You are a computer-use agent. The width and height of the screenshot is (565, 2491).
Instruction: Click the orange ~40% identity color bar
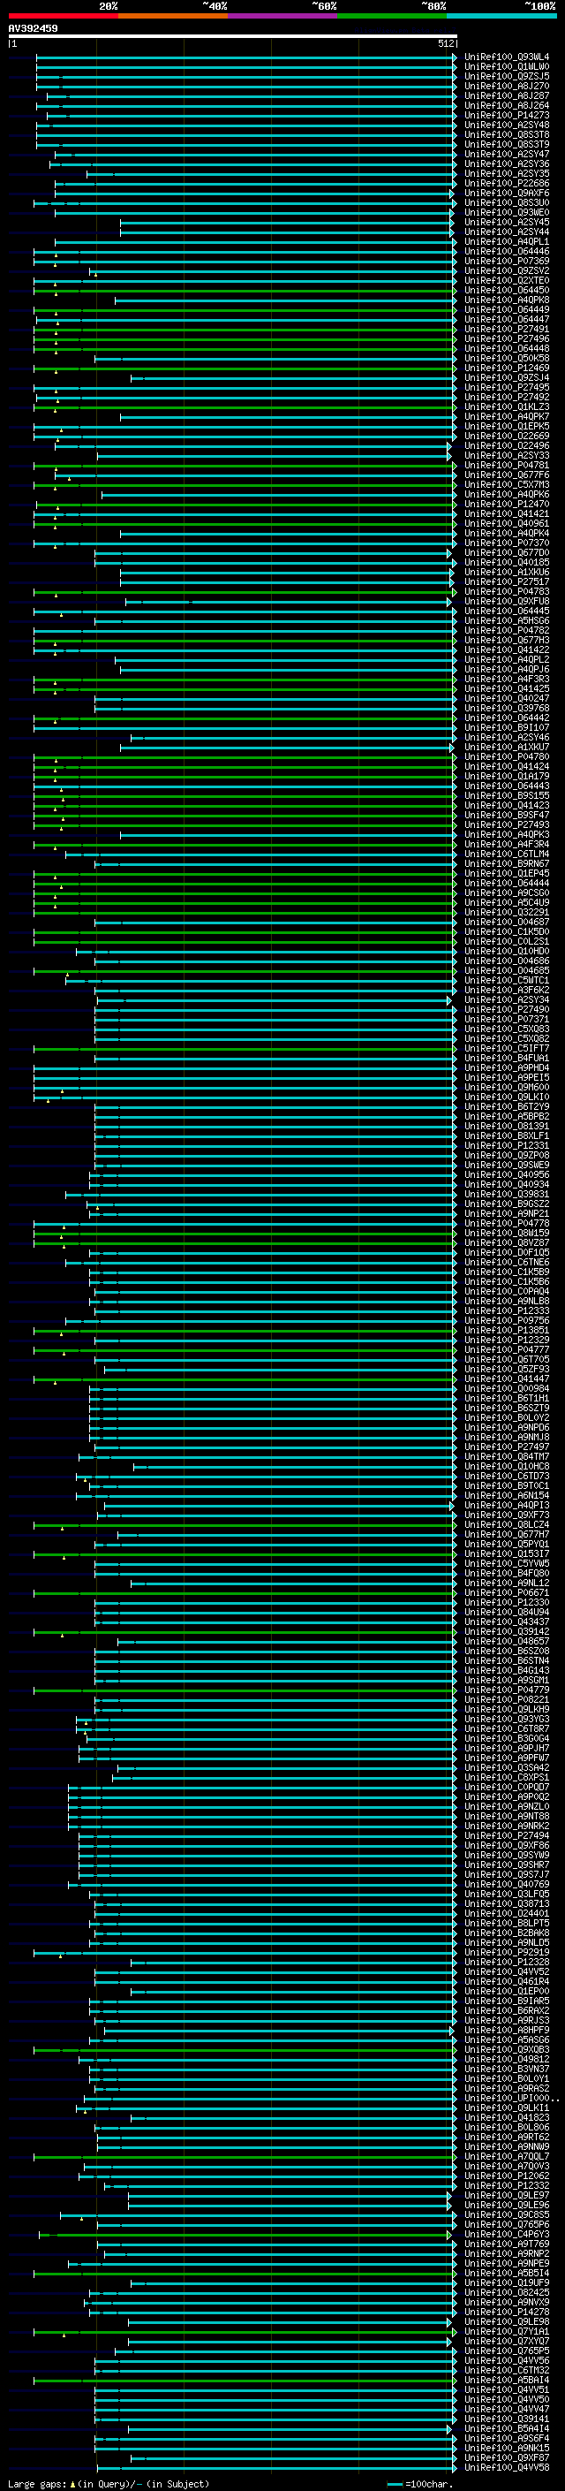tap(173, 16)
